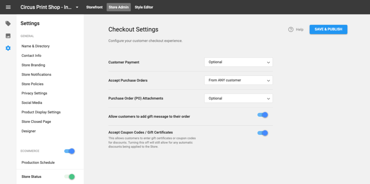
Task: Select the settings gear sidebar icon
Action: click(8, 48)
